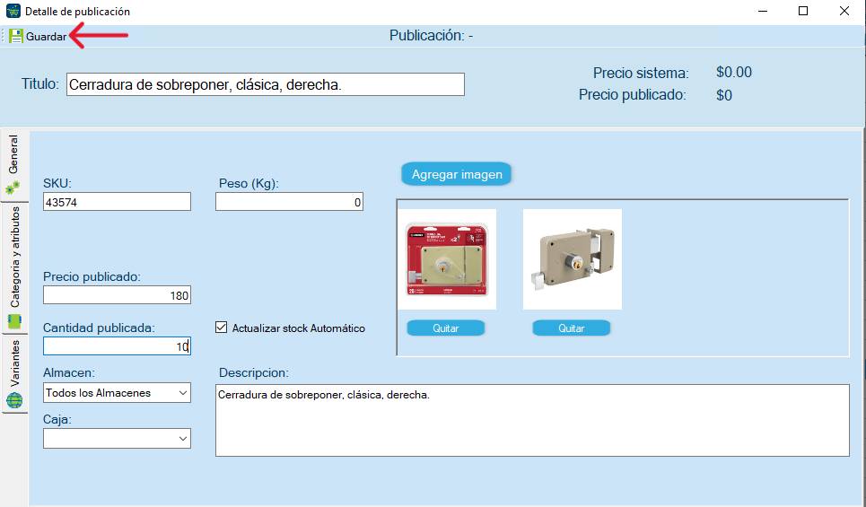Click the Cantidad publicada field
The height and width of the screenshot is (507, 866).
coord(117,346)
